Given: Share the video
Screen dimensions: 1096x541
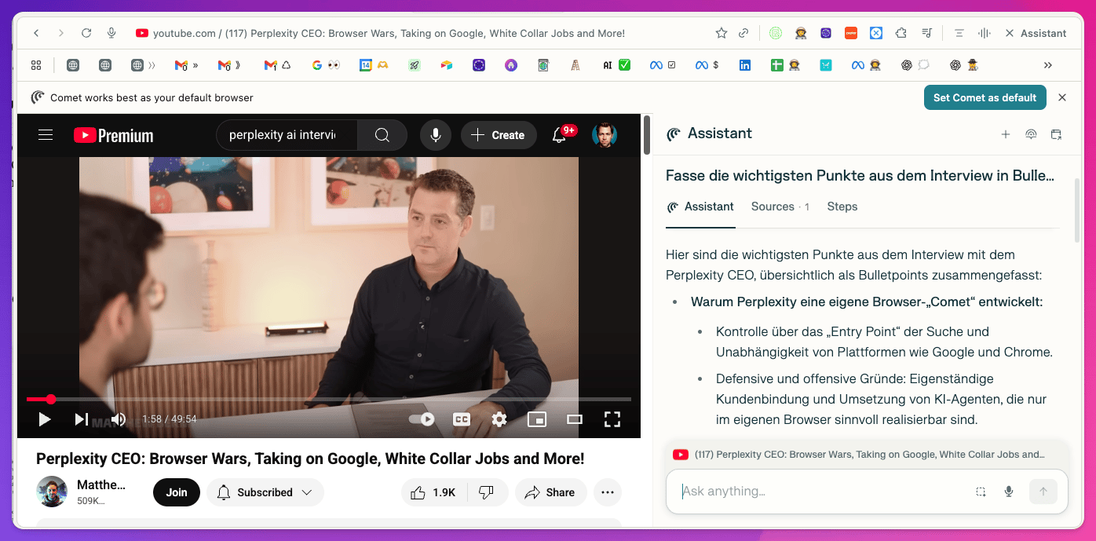Looking at the screenshot, I should [x=550, y=492].
